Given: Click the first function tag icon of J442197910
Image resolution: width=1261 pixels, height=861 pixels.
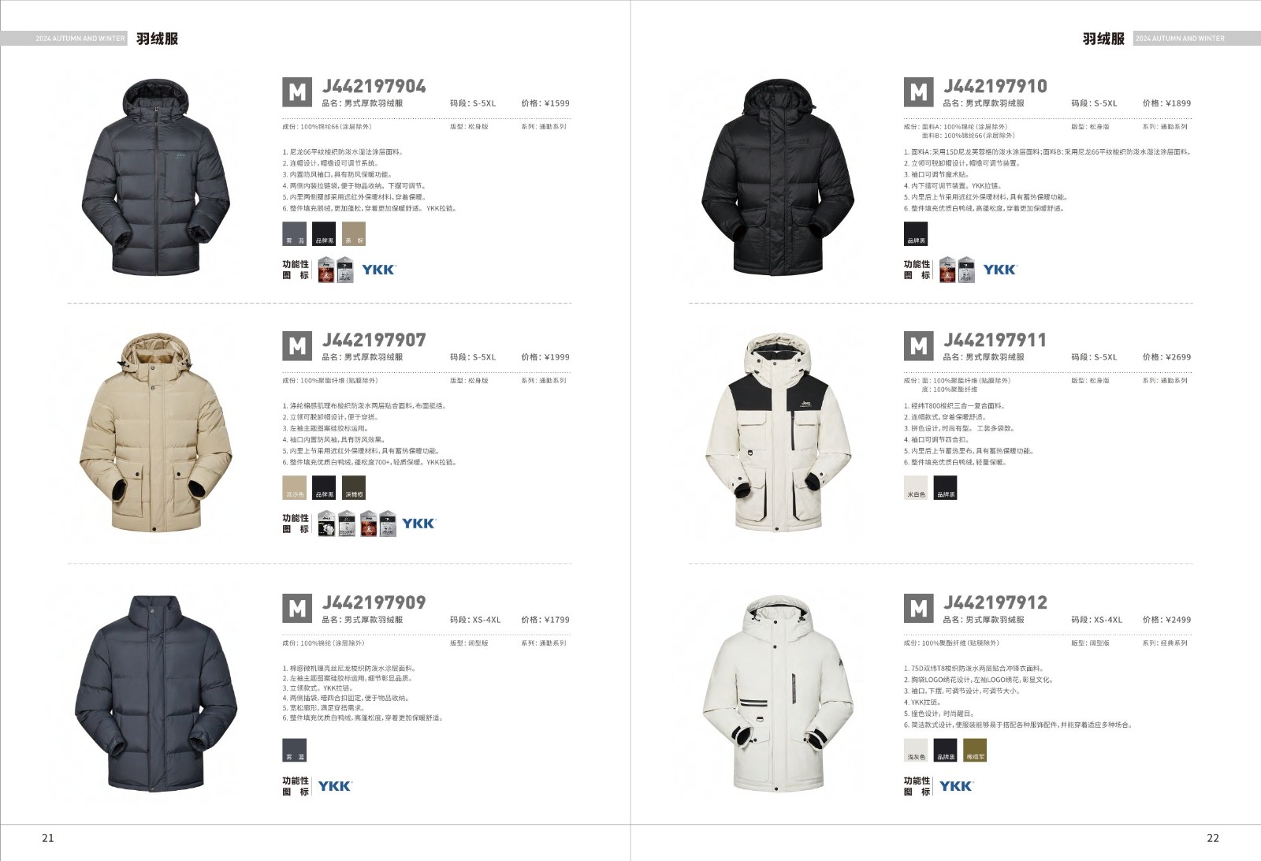Looking at the screenshot, I should pos(947,270).
